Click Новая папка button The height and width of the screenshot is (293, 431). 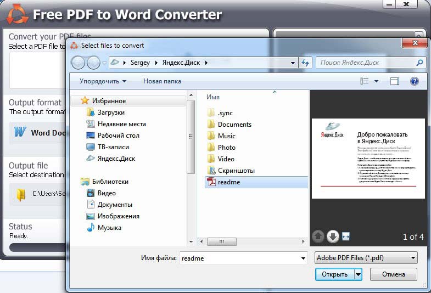point(162,81)
